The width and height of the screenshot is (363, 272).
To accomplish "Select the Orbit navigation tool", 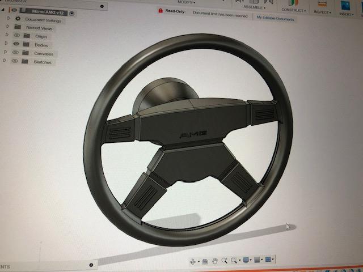I will coord(192,262).
